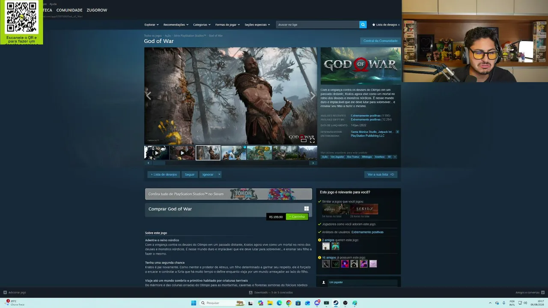This screenshot has width=548, height=308.
Task: Open the Ajuda menu
Action: tap(53, 4)
